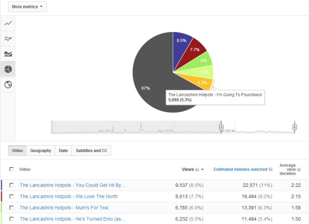
Task: Click the Average view duration column header
Action: point(288,169)
